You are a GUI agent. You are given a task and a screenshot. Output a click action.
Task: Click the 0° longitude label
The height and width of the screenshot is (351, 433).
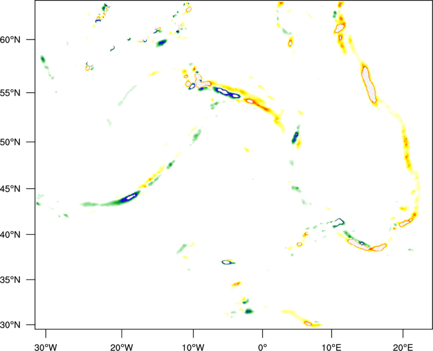[263, 347]
